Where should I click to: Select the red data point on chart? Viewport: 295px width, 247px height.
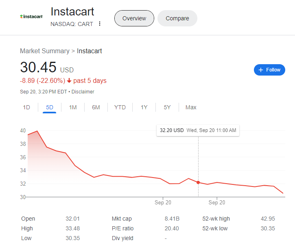(x=198, y=182)
